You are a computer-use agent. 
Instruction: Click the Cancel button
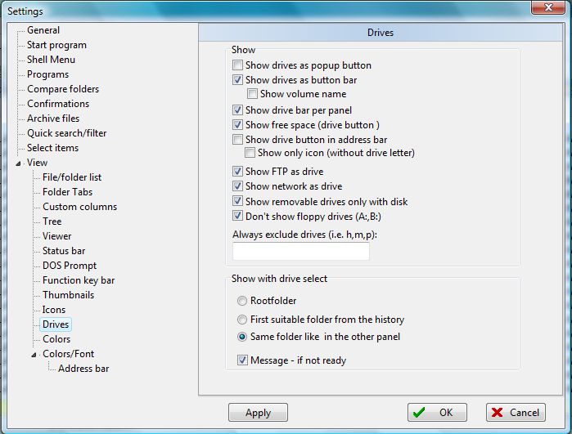pos(516,413)
